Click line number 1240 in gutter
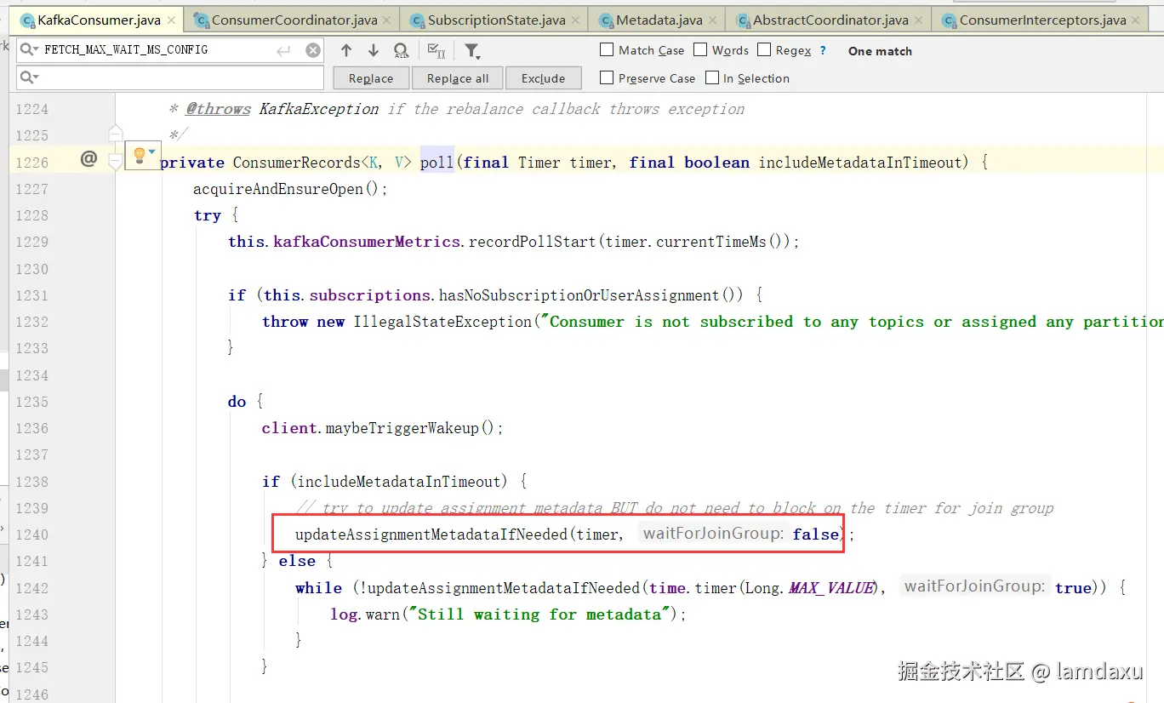Viewport: 1164px width, 703px height. pos(32,534)
